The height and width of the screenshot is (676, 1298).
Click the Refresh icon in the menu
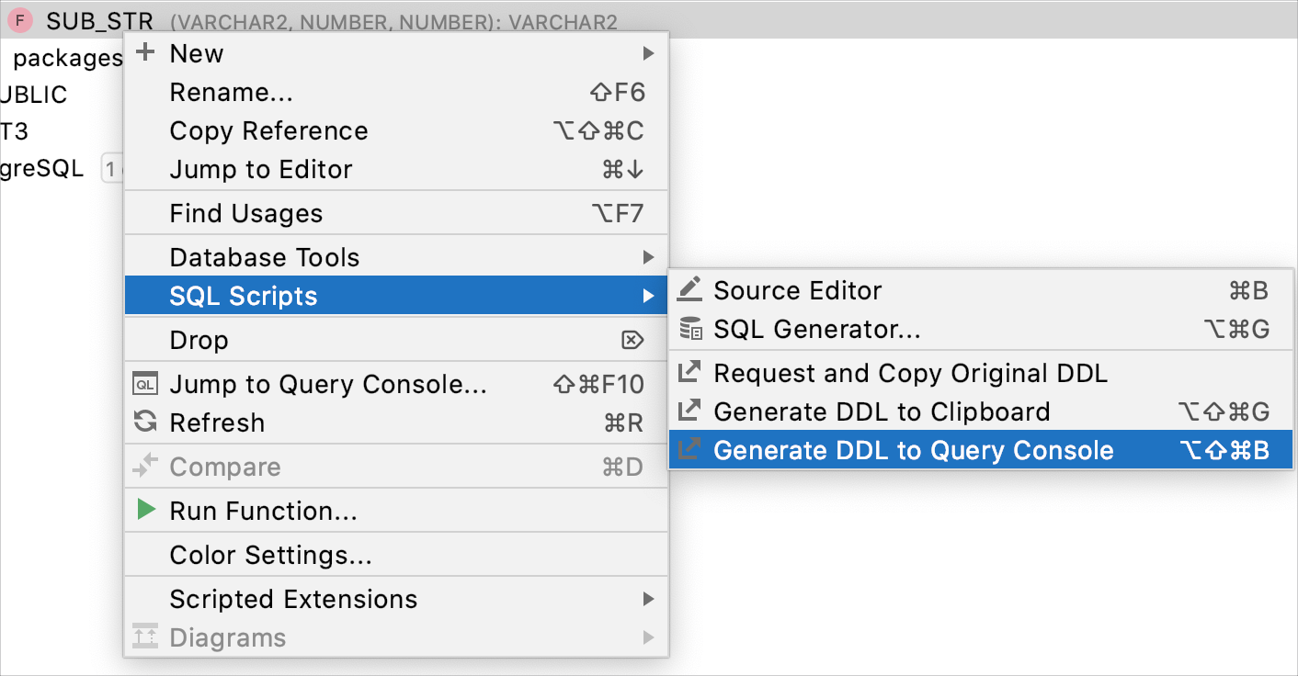[x=147, y=422]
